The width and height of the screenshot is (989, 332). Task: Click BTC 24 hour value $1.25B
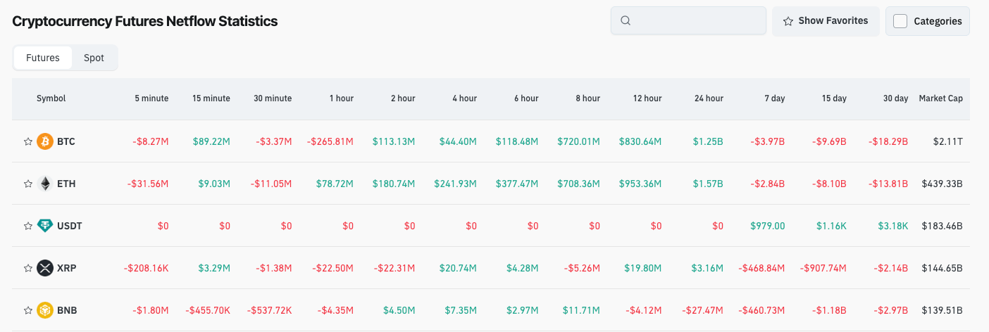707,141
